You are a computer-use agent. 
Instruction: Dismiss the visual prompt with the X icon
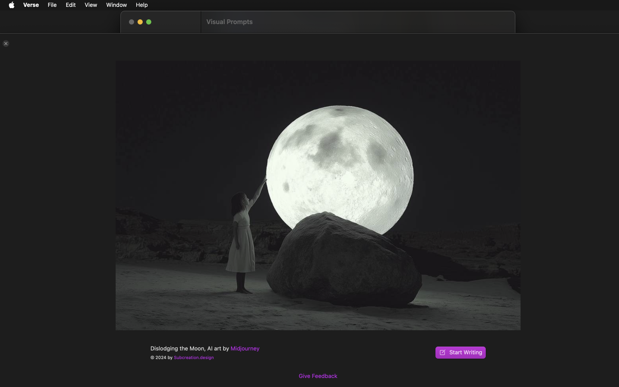6,43
